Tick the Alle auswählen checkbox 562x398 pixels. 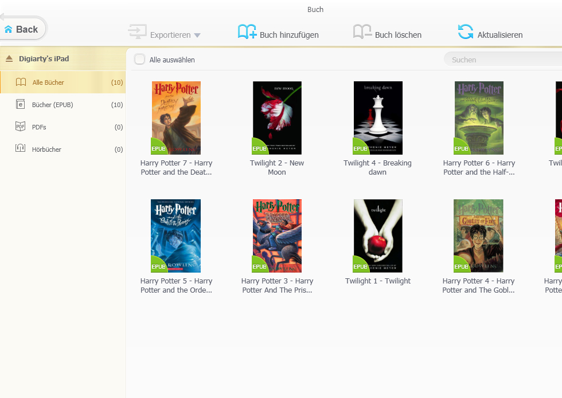click(x=139, y=60)
